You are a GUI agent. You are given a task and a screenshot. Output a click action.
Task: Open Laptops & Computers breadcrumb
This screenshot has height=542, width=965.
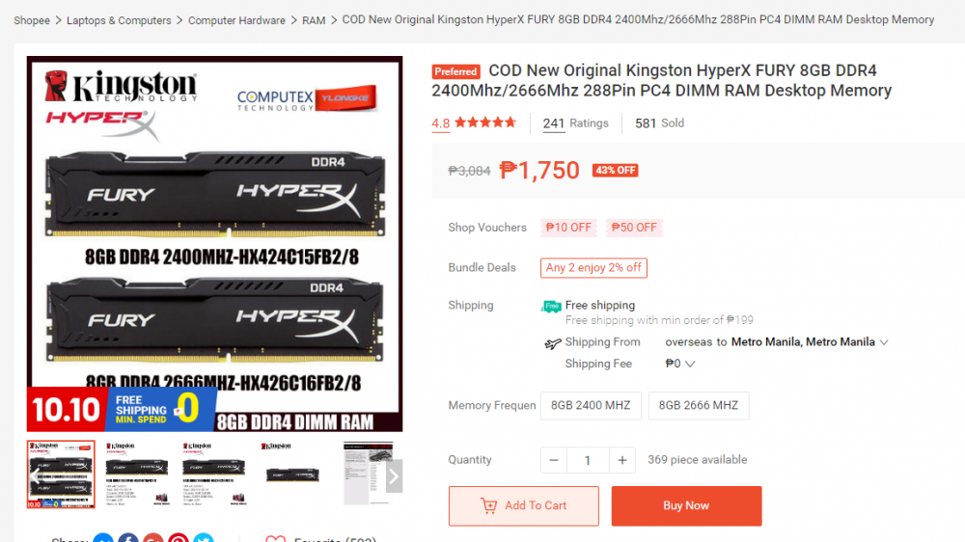click(119, 20)
